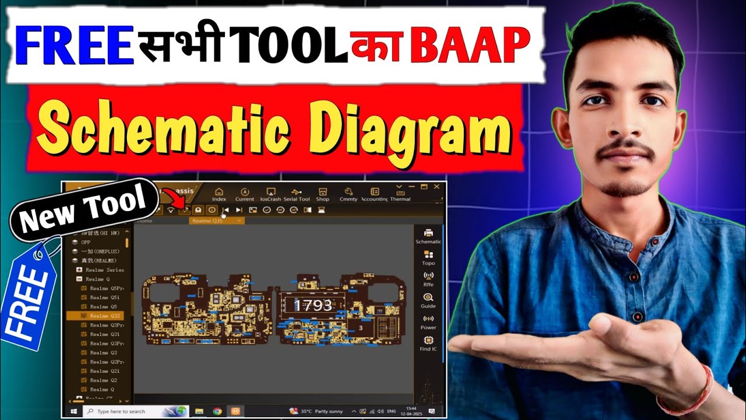Open the Shop icon
Image resolution: width=746 pixels, height=420 pixels.
(322, 194)
